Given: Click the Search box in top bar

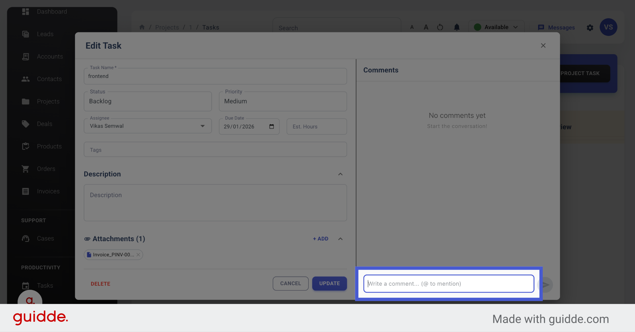Looking at the screenshot, I should pos(337,28).
